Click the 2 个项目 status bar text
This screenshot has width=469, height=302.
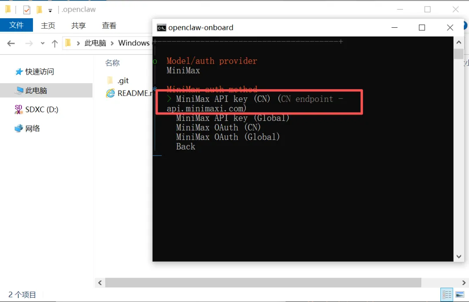tap(22, 295)
